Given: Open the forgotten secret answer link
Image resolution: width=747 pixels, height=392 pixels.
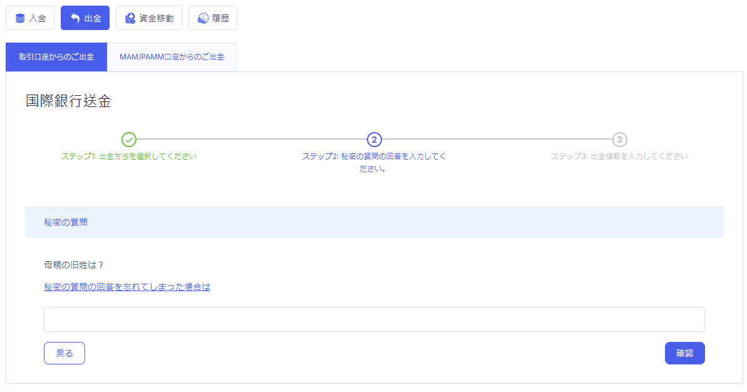Looking at the screenshot, I should [x=127, y=287].
